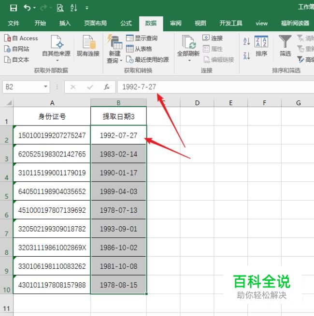Open the 开发工具 tab
The image size is (314, 316).
pyautogui.click(x=231, y=23)
